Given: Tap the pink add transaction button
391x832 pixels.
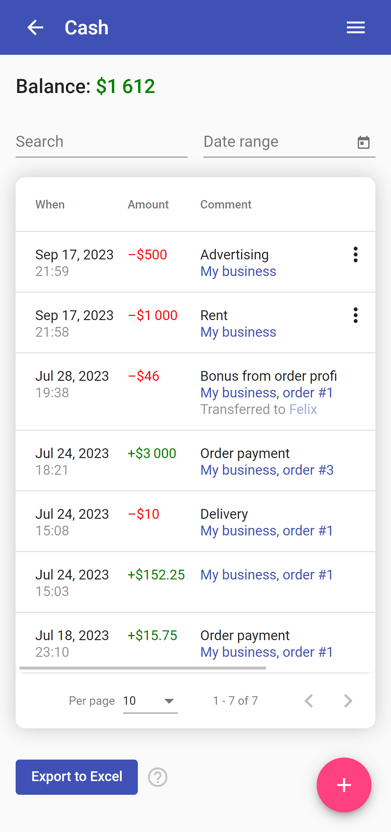Looking at the screenshot, I should tap(344, 785).
